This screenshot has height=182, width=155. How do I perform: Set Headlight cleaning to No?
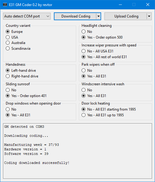click(87, 31)
